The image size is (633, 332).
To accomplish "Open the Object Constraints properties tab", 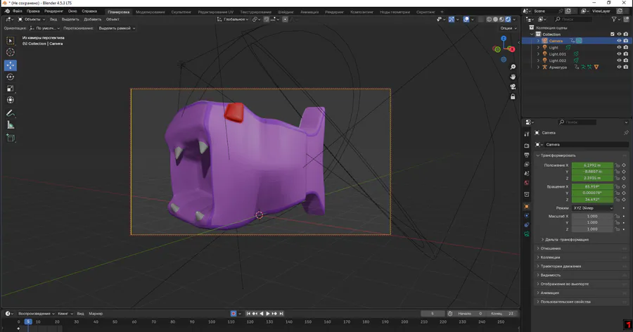I will click(x=526, y=225).
